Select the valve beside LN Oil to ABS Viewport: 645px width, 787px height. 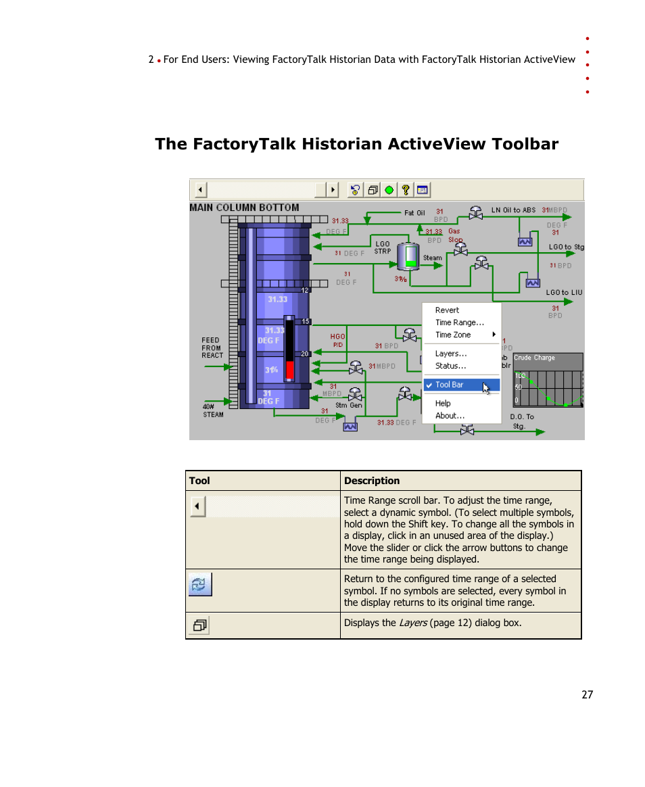[x=475, y=213]
